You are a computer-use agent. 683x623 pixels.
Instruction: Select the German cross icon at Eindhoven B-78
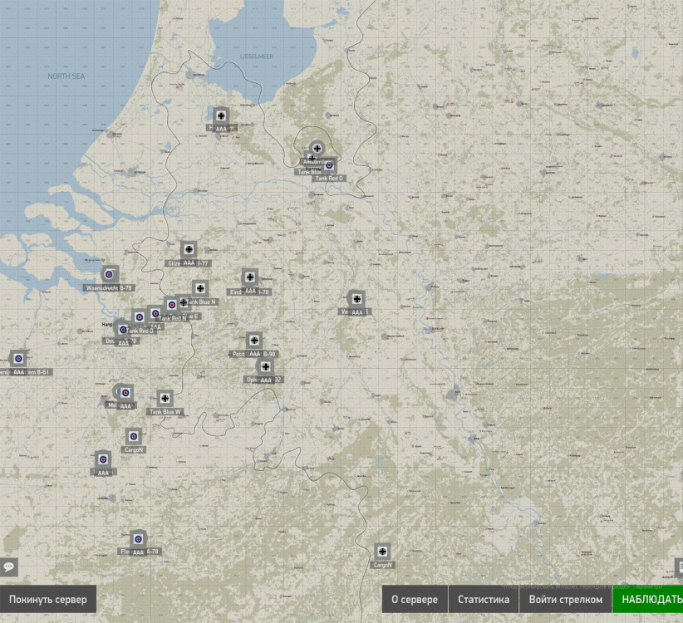[250, 277]
